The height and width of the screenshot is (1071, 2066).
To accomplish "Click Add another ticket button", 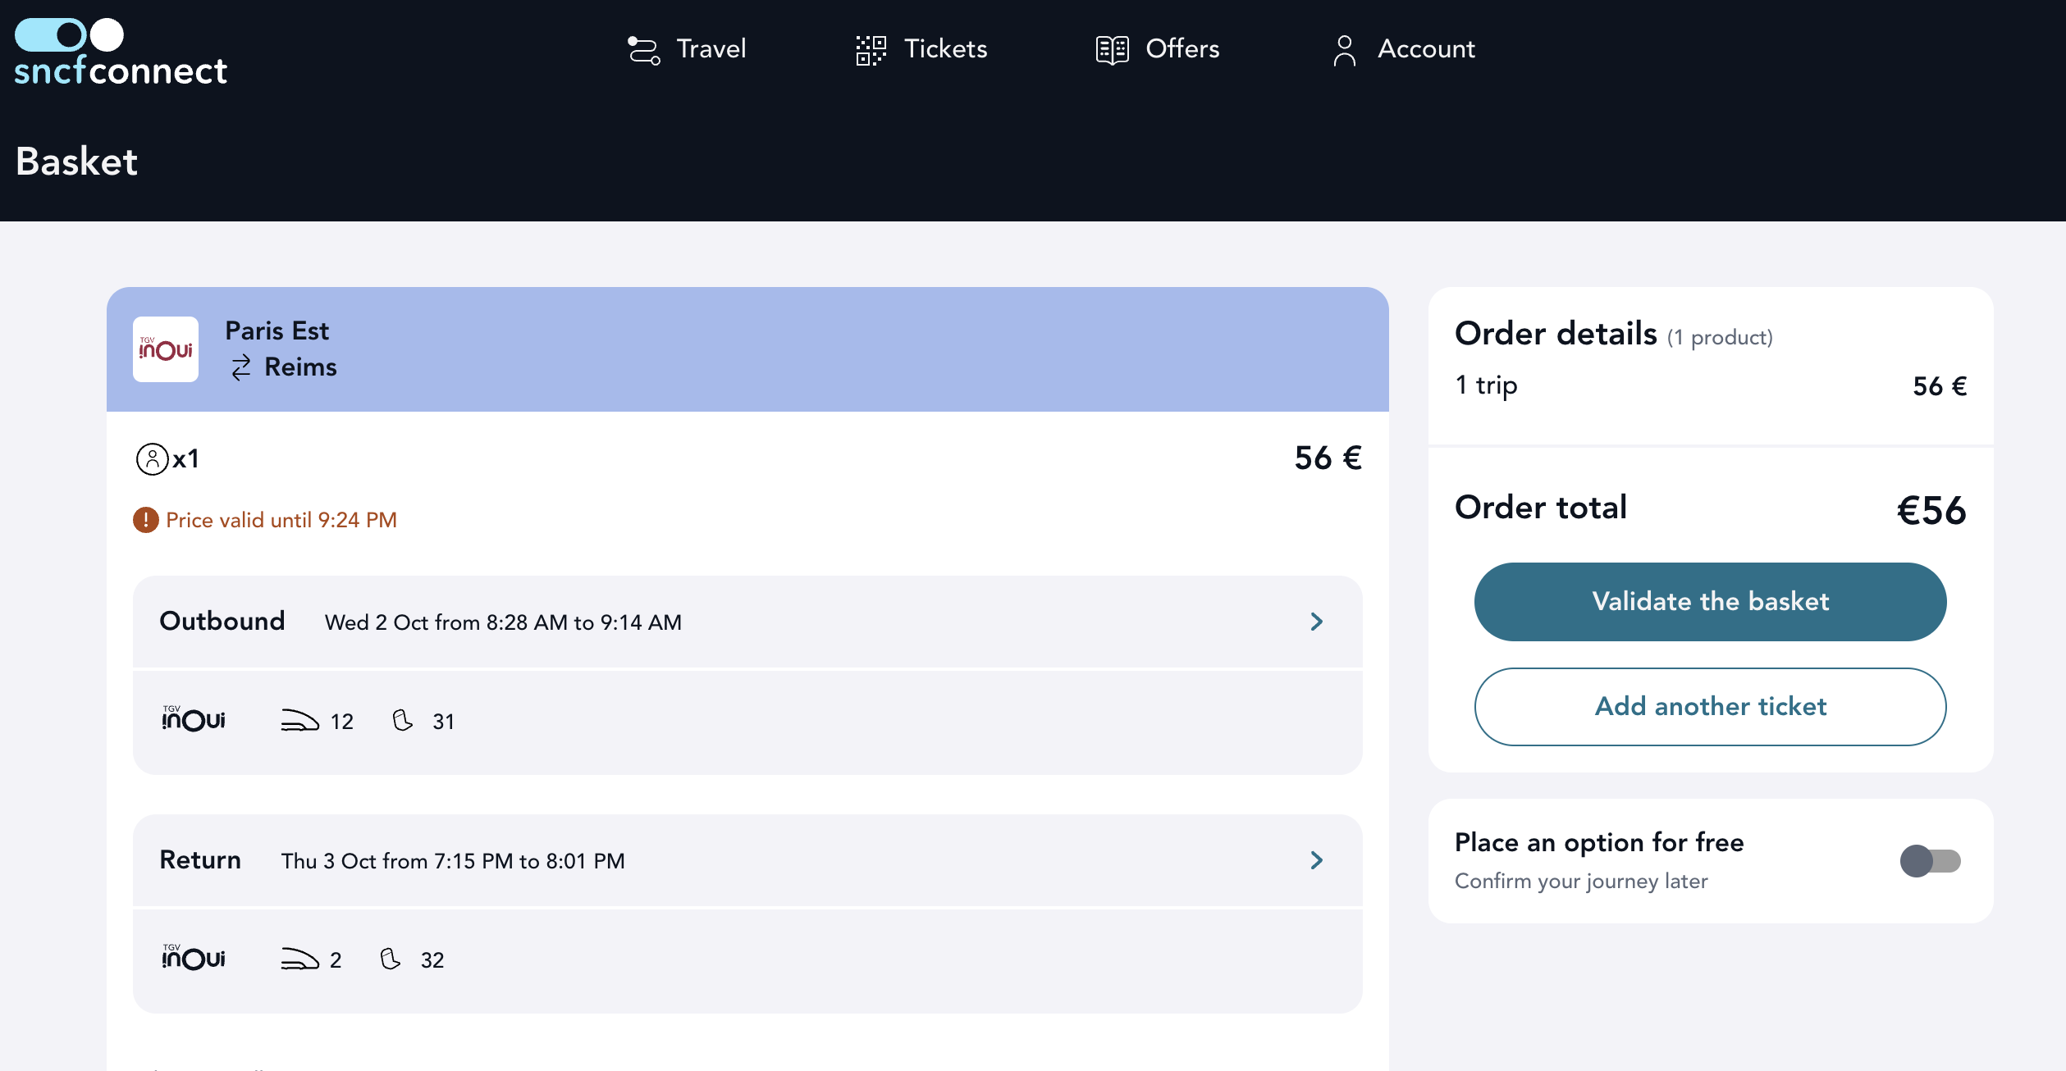I will click(x=1710, y=707).
